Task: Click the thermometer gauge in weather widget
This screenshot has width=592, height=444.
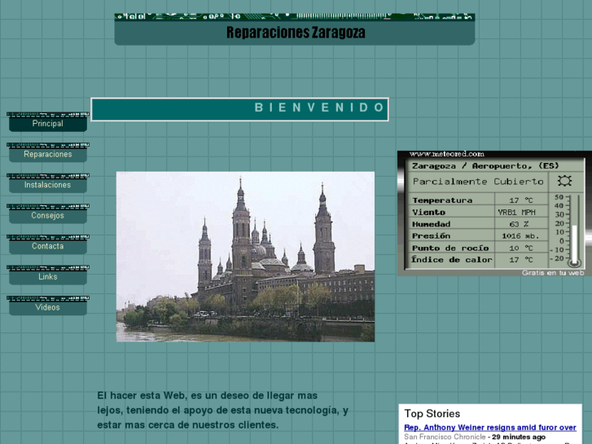Action: click(575, 231)
